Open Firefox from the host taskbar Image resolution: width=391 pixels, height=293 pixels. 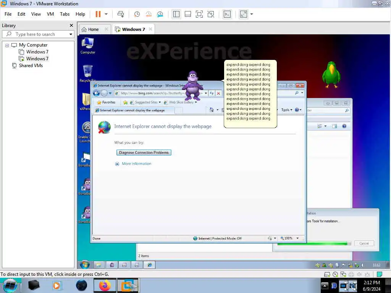pos(105,285)
